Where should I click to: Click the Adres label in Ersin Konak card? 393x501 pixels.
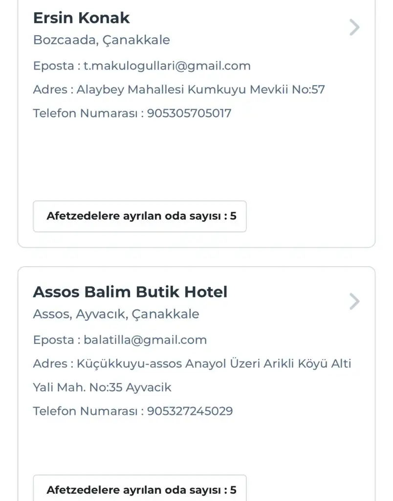50,90
